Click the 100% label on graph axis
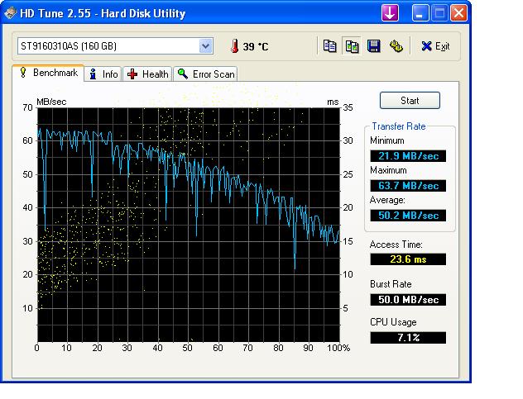The width and height of the screenshot is (523, 399). point(338,348)
